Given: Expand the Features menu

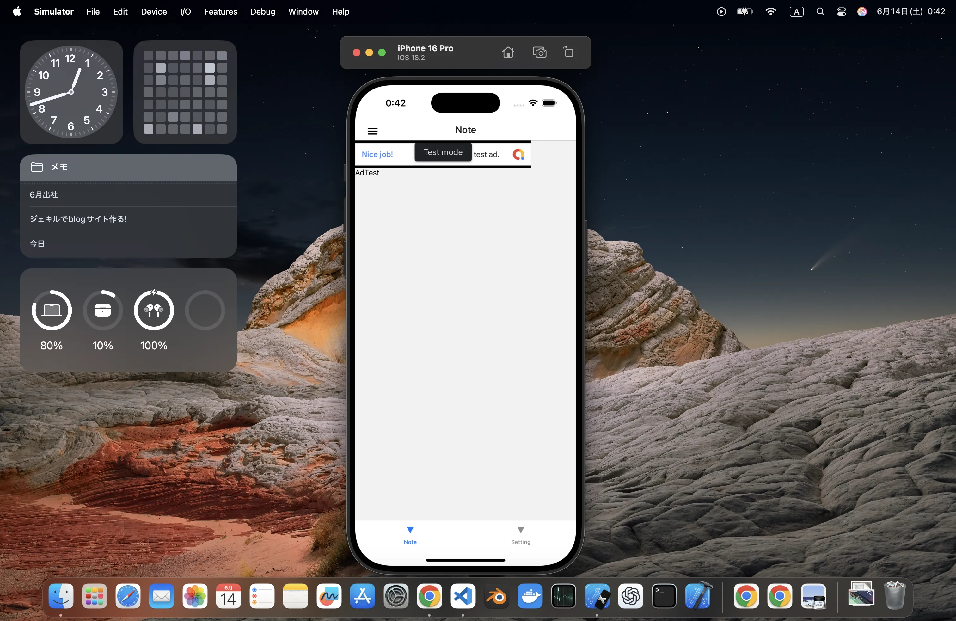Looking at the screenshot, I should coord(221,12).
